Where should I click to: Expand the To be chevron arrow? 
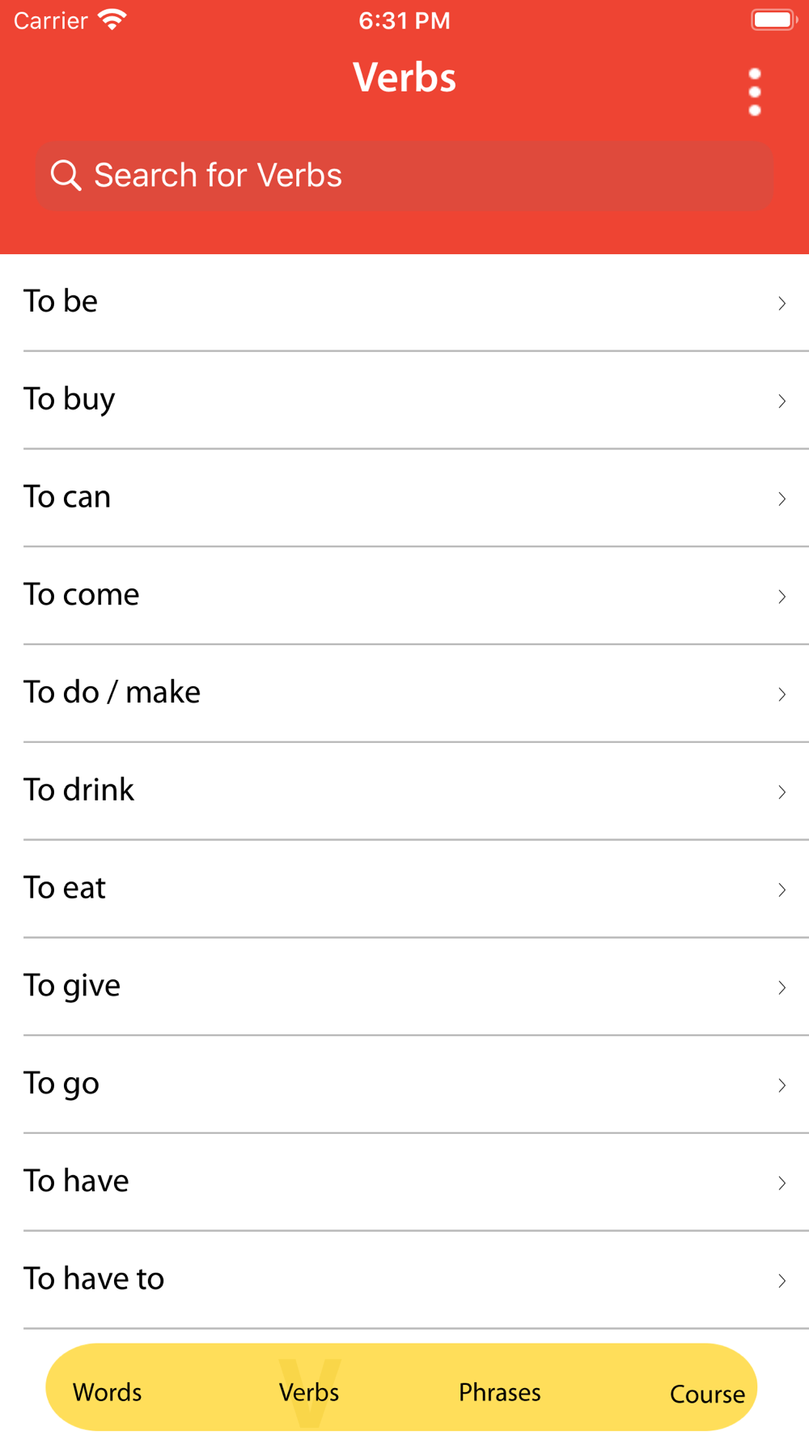781,303
